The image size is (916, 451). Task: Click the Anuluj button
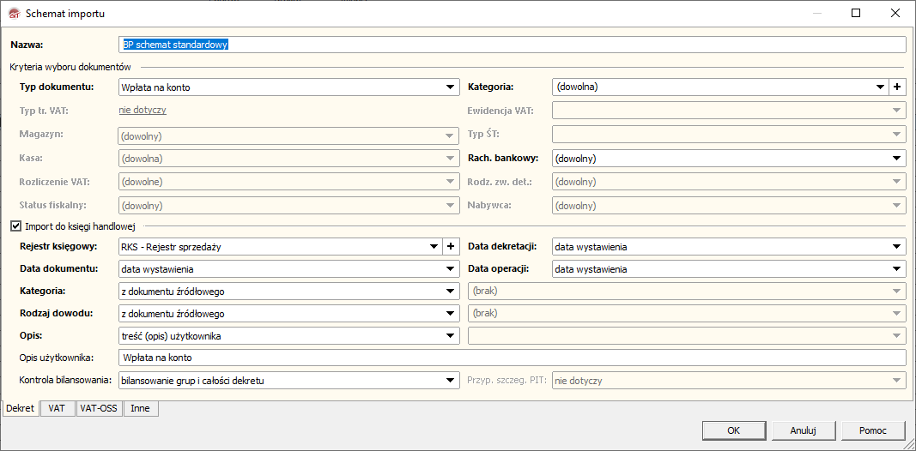[803, 430]
